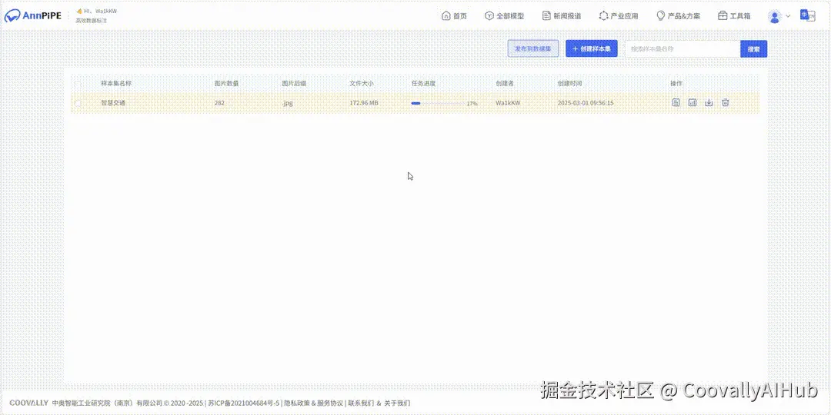The width and height of the screenshot is (831, 415).
Task: Open 工具箱 navigation menu
Action: pyautogui.click(x=734, y=16)
